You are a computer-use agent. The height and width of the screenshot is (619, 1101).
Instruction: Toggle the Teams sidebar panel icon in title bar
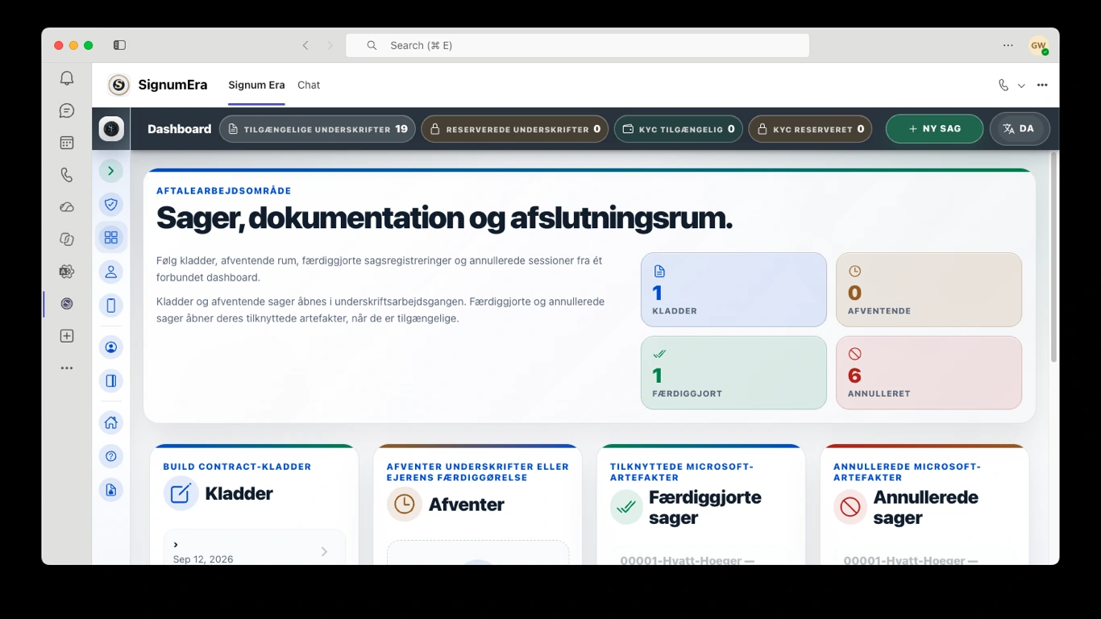[x=119, y=45]
